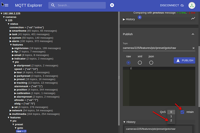Select the raw = 2 tree item

click(21, 131)
